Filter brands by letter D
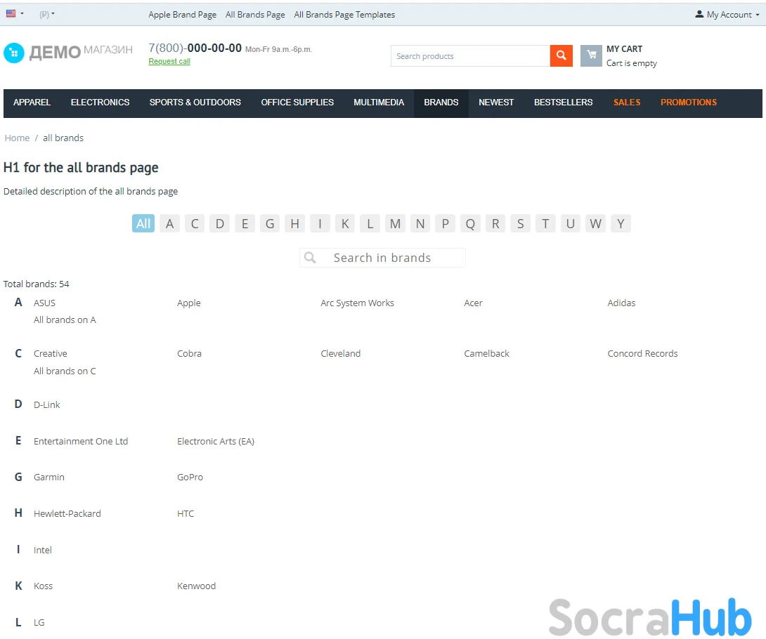The width and height of the screenshot is (766, 639). click(x=220, y=223)
